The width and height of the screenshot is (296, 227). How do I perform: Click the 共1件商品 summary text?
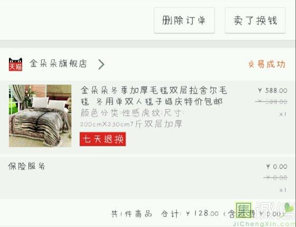(x=131, y=214)
